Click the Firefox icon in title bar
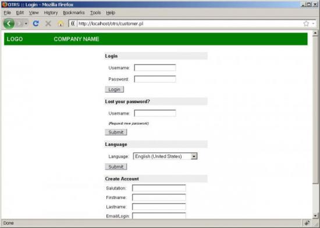Image resolution: width=320 pixels, height=228 pixels. click(x=4, y=4)
